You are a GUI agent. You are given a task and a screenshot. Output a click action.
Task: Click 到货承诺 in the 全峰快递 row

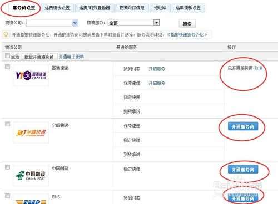[132, 155]
